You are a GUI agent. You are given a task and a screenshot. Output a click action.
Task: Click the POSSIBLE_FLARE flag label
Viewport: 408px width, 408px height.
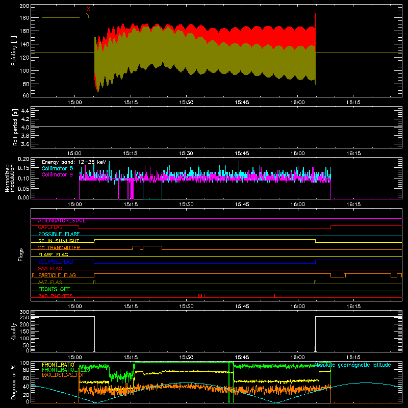click(59, 234)
